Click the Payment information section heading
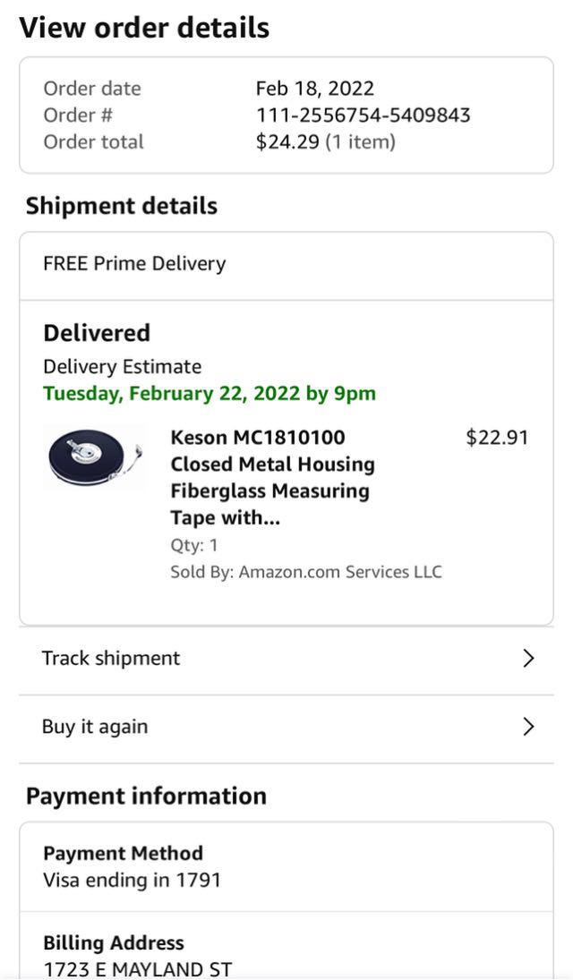Screen dimensions: 573x980 pos(146,797)
